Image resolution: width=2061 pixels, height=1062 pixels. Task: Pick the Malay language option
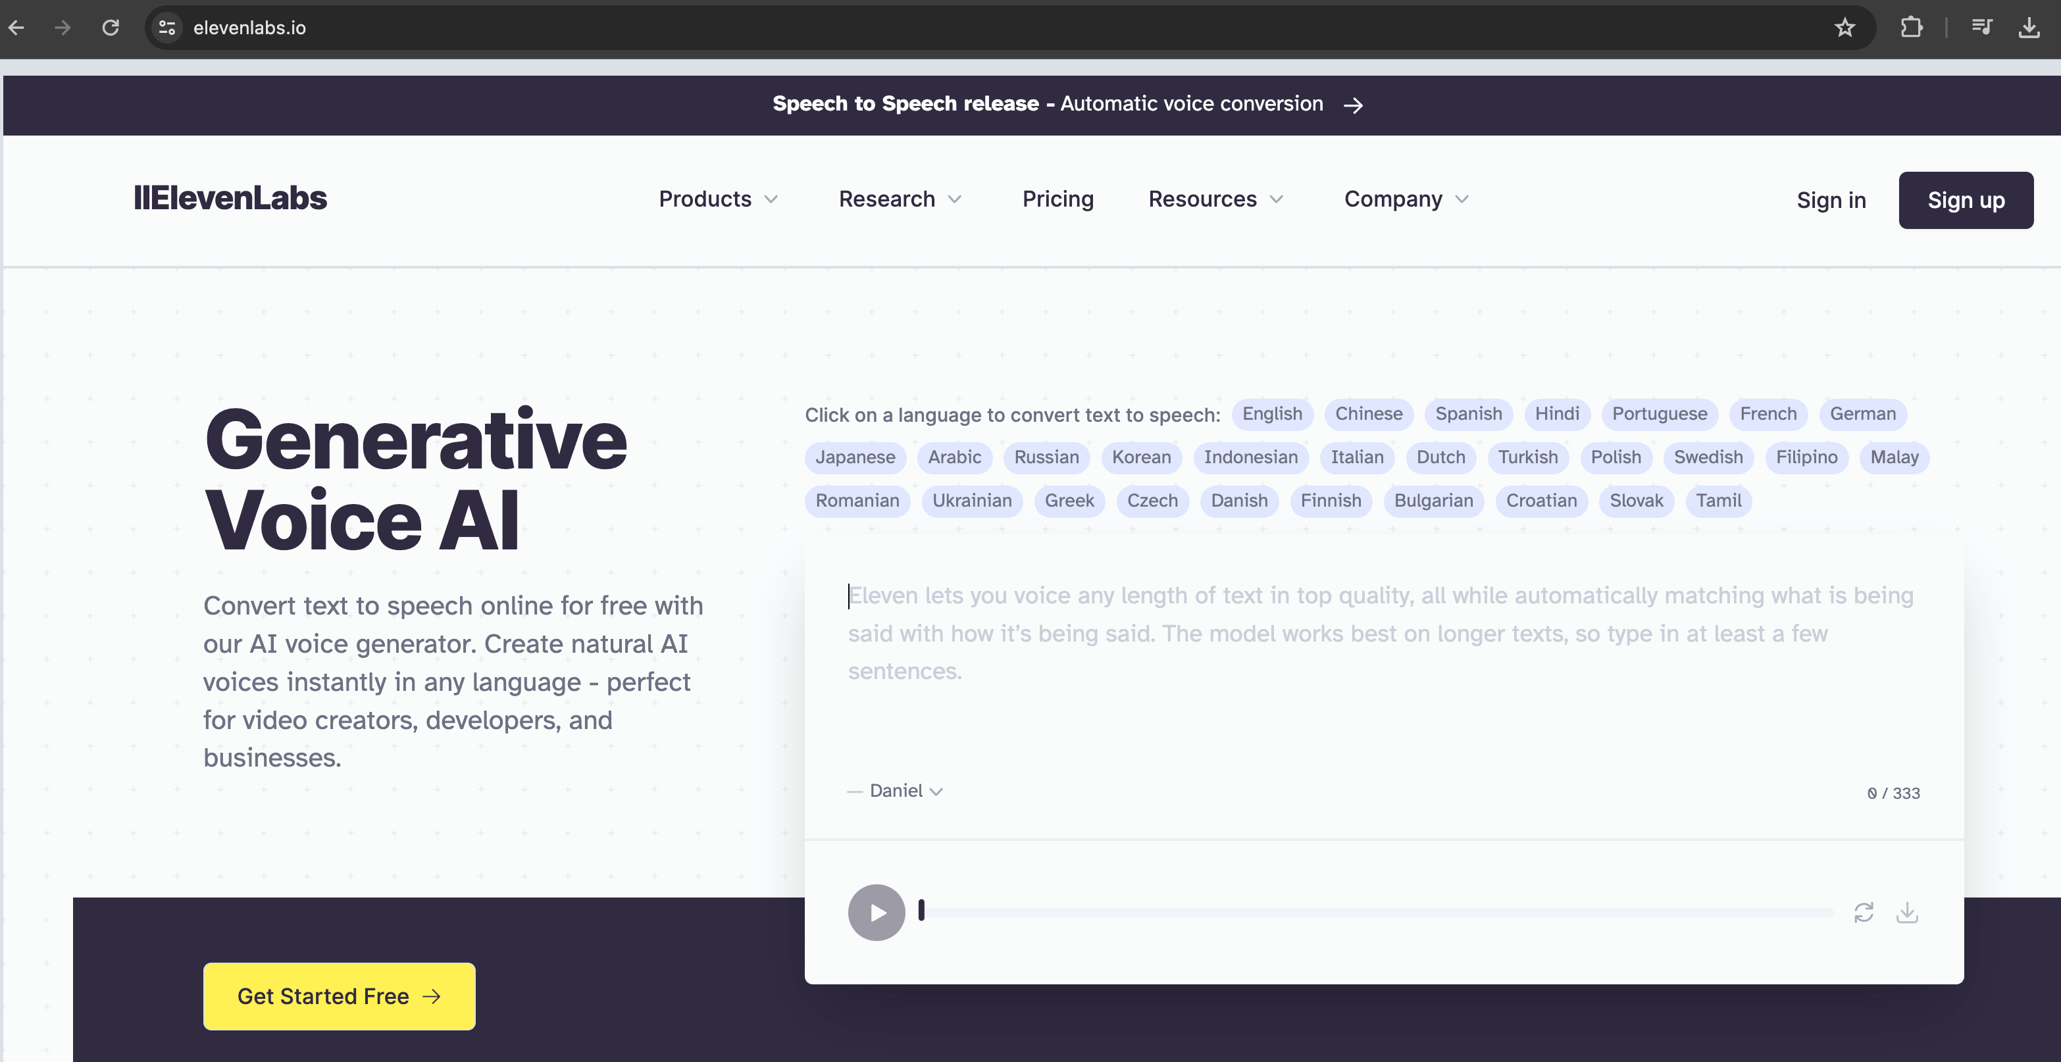click(x=1894, y=457)
